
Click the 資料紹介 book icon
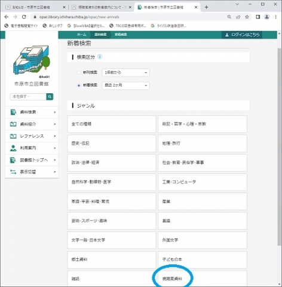(13, 124)
